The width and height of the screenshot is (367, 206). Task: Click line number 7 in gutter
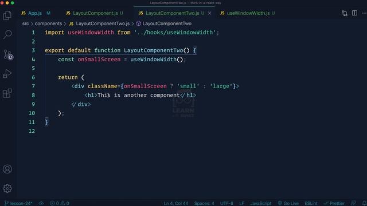click(33, 86)
